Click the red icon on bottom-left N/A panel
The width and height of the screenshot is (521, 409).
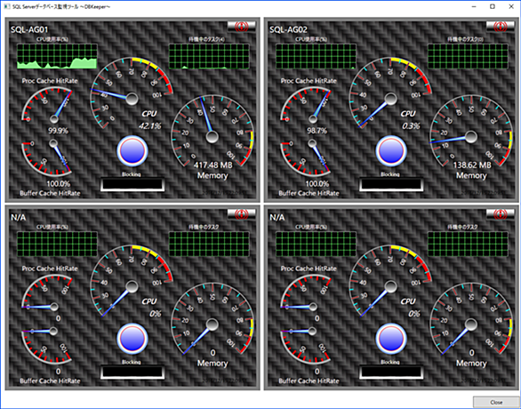(x=242, y=214)
